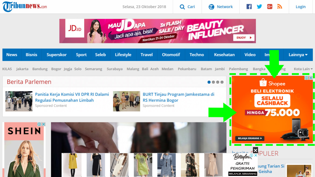Open ad info icon on SHEIN ad
This screenshot has width=315, height=177.
point(39,124)
